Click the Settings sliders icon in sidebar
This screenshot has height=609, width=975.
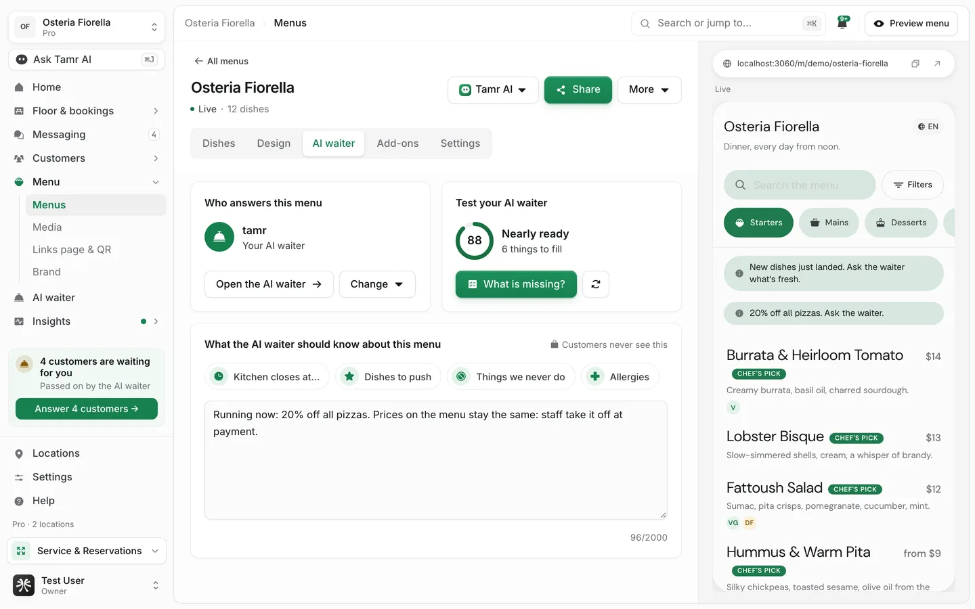coord(19,477)
